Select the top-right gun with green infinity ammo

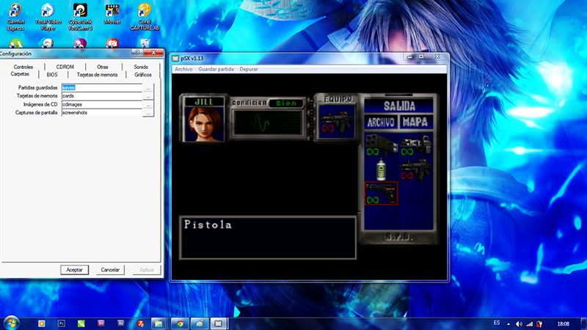[x=415, y=145]
